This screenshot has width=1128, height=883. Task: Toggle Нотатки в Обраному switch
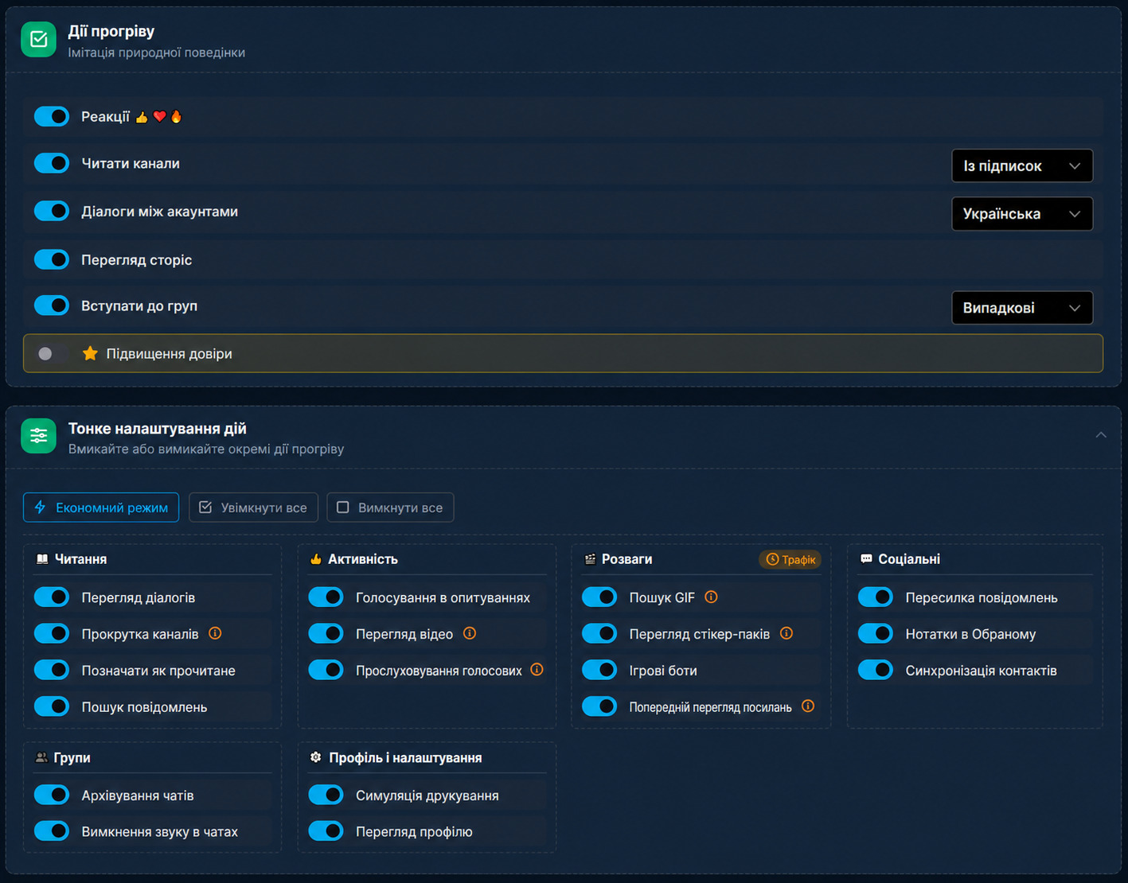point(876,634)
